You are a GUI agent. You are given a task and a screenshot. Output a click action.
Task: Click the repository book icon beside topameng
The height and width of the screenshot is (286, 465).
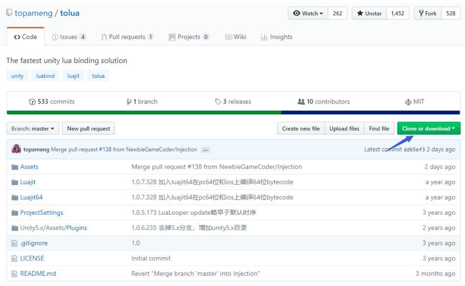9,13
